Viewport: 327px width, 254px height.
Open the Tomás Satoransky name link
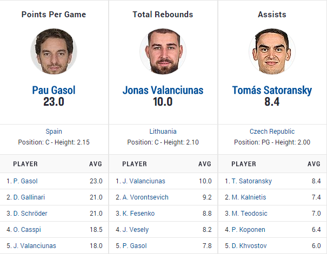point(272,90)
